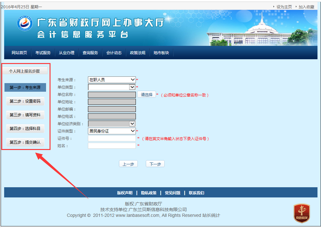
Task: Select step 第二步：设置密码
Action: (x=25, y=101)
